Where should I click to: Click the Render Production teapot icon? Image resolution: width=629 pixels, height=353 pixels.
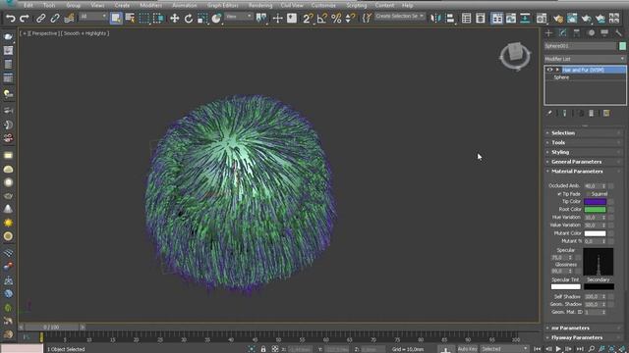[x=586, y=19]
